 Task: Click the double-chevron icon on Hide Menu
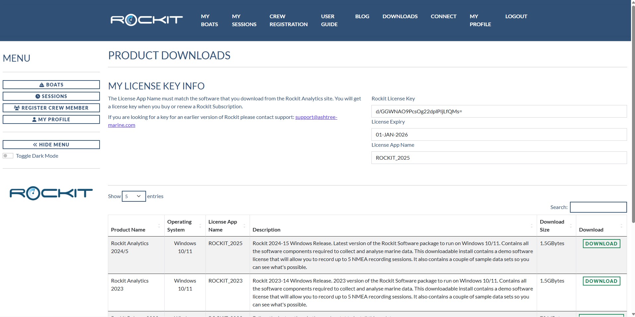35,145
